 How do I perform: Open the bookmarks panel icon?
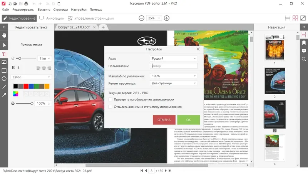coord(304,43)
